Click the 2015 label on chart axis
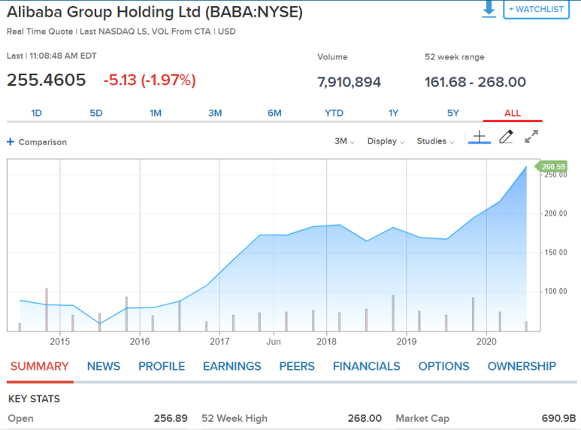 pos(59,341)
